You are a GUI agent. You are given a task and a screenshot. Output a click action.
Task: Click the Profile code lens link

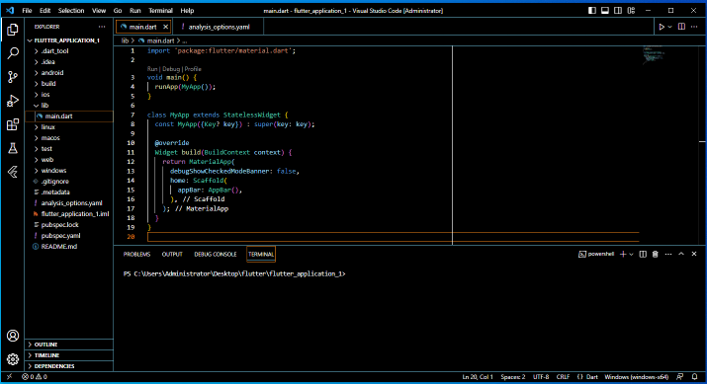[193, 69]
